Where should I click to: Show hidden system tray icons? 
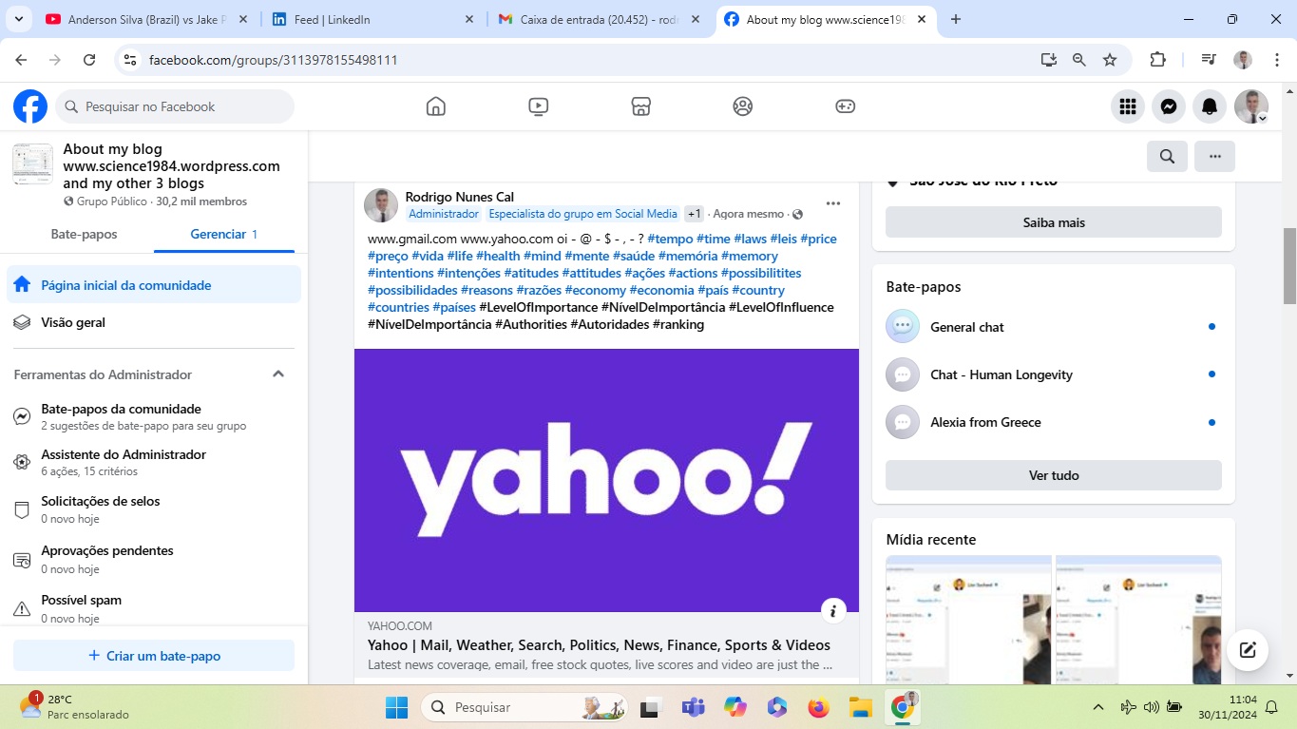click(x=1098, y=707)
